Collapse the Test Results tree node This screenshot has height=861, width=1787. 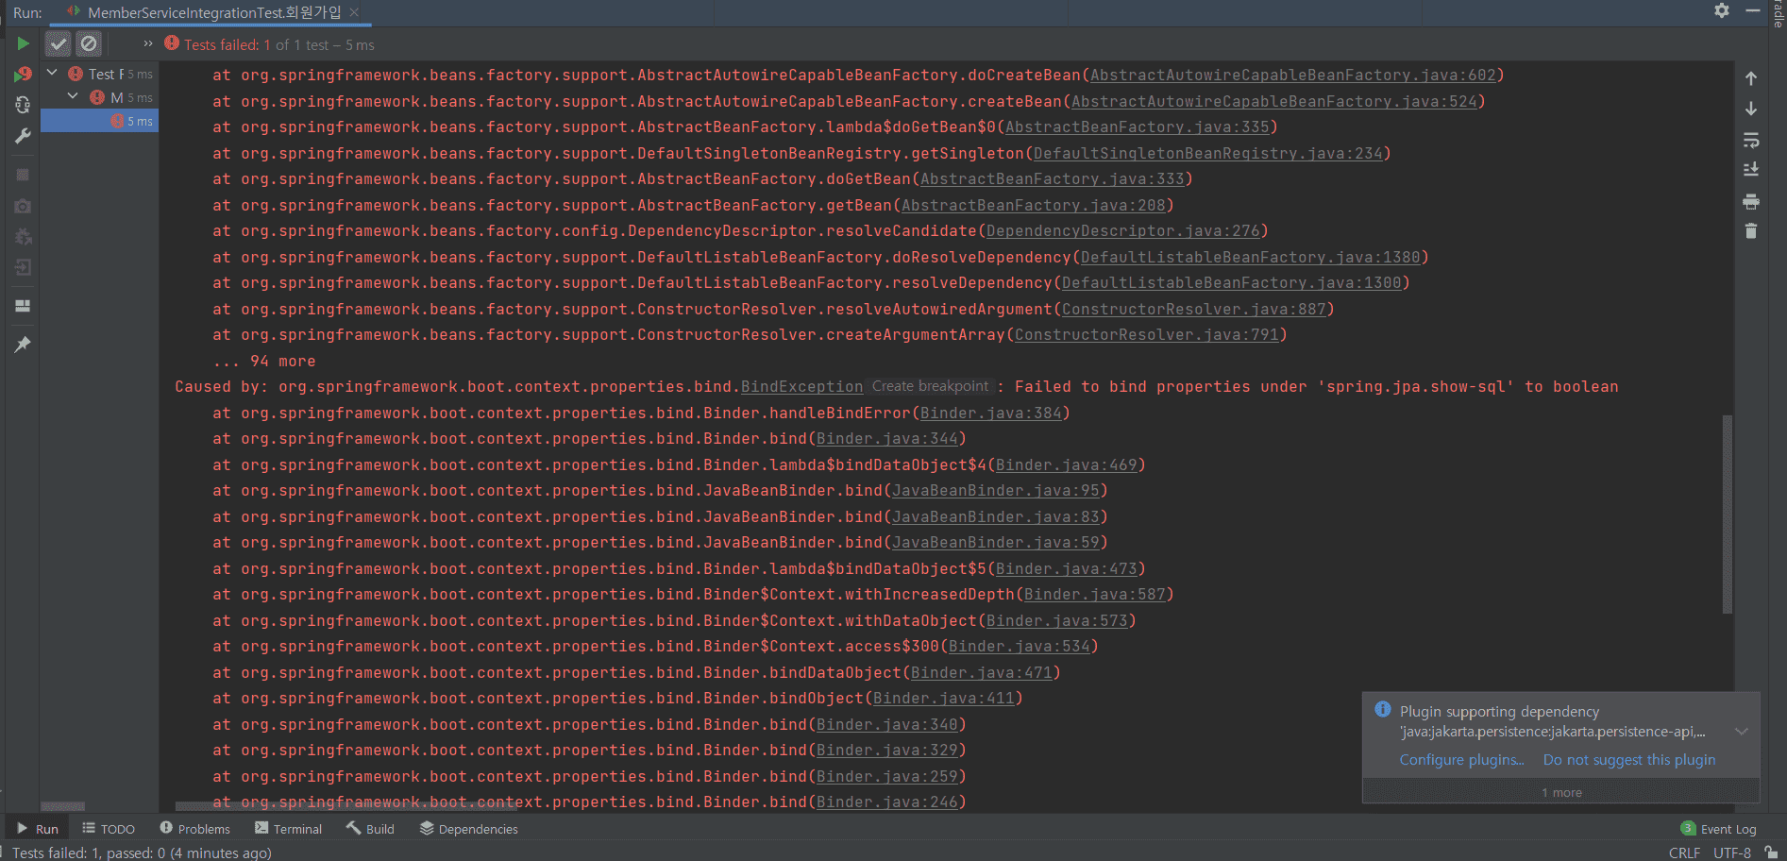pos(52,73)
